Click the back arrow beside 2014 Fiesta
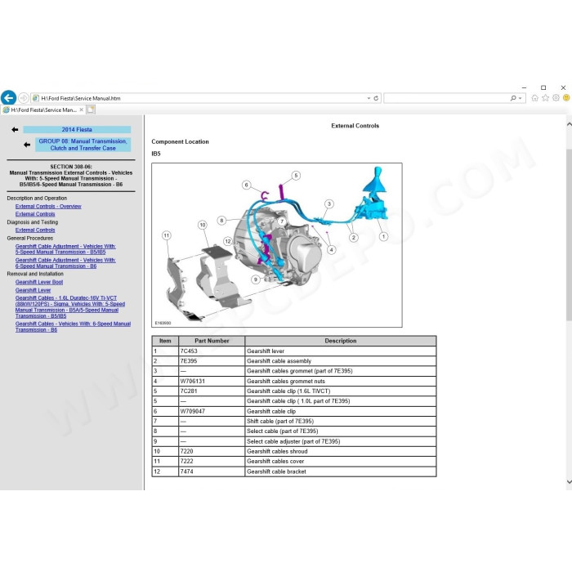Screen dimensions: 572x572 (x=15, y=129)
